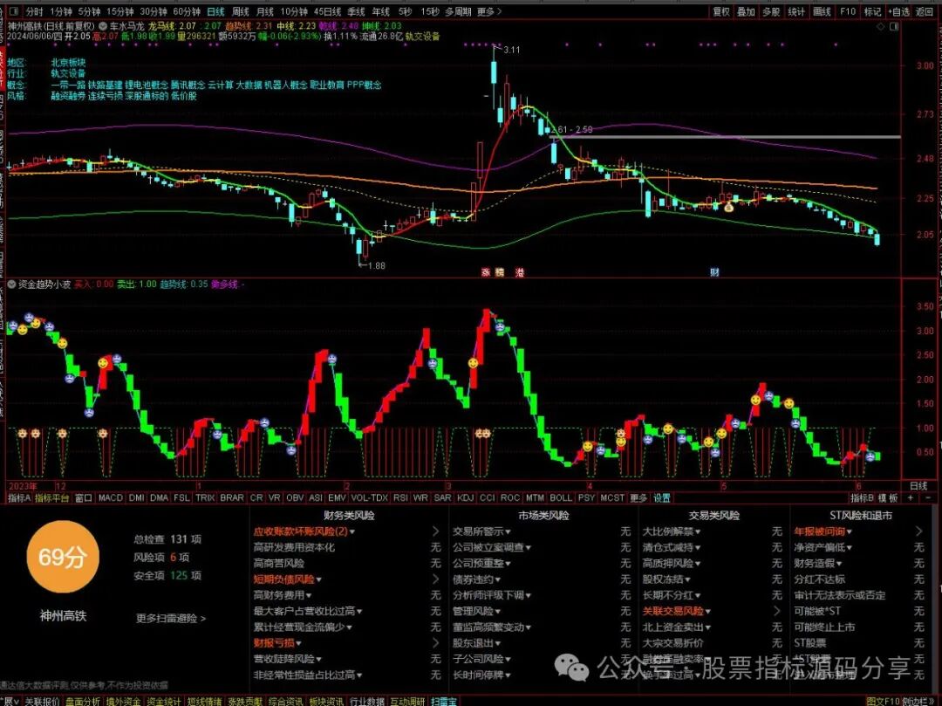
Task: Switch to the 分时 timeframe
Action: pyautogui.click(x=34, y=11)
